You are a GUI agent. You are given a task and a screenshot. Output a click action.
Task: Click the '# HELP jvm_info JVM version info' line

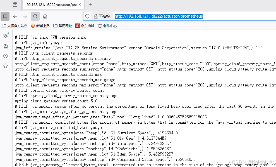51,37
